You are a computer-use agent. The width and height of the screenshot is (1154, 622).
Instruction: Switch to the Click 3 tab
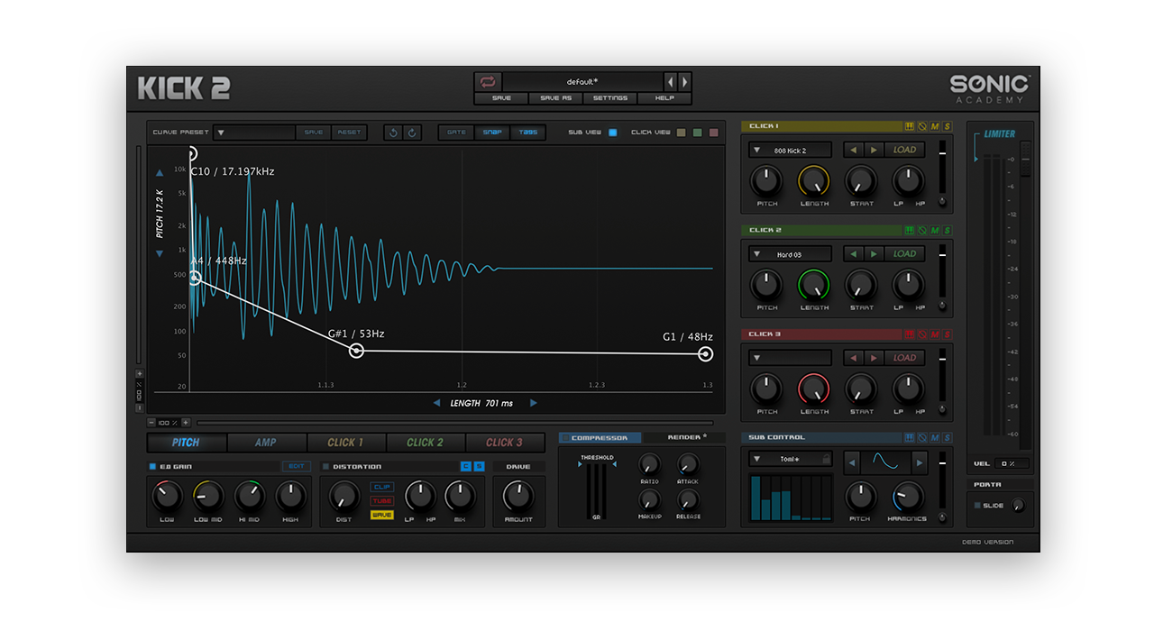pos(505,443)
